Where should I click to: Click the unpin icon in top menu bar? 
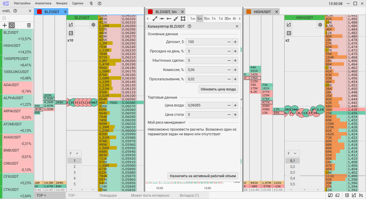[x=91, y=3]
